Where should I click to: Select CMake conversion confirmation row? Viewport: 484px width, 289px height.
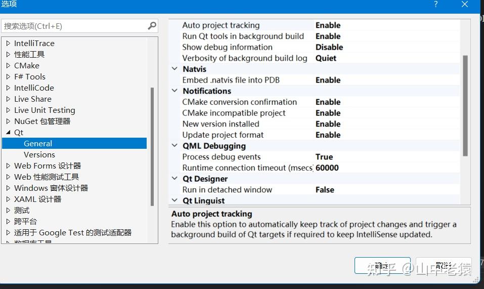coord(319,102)
